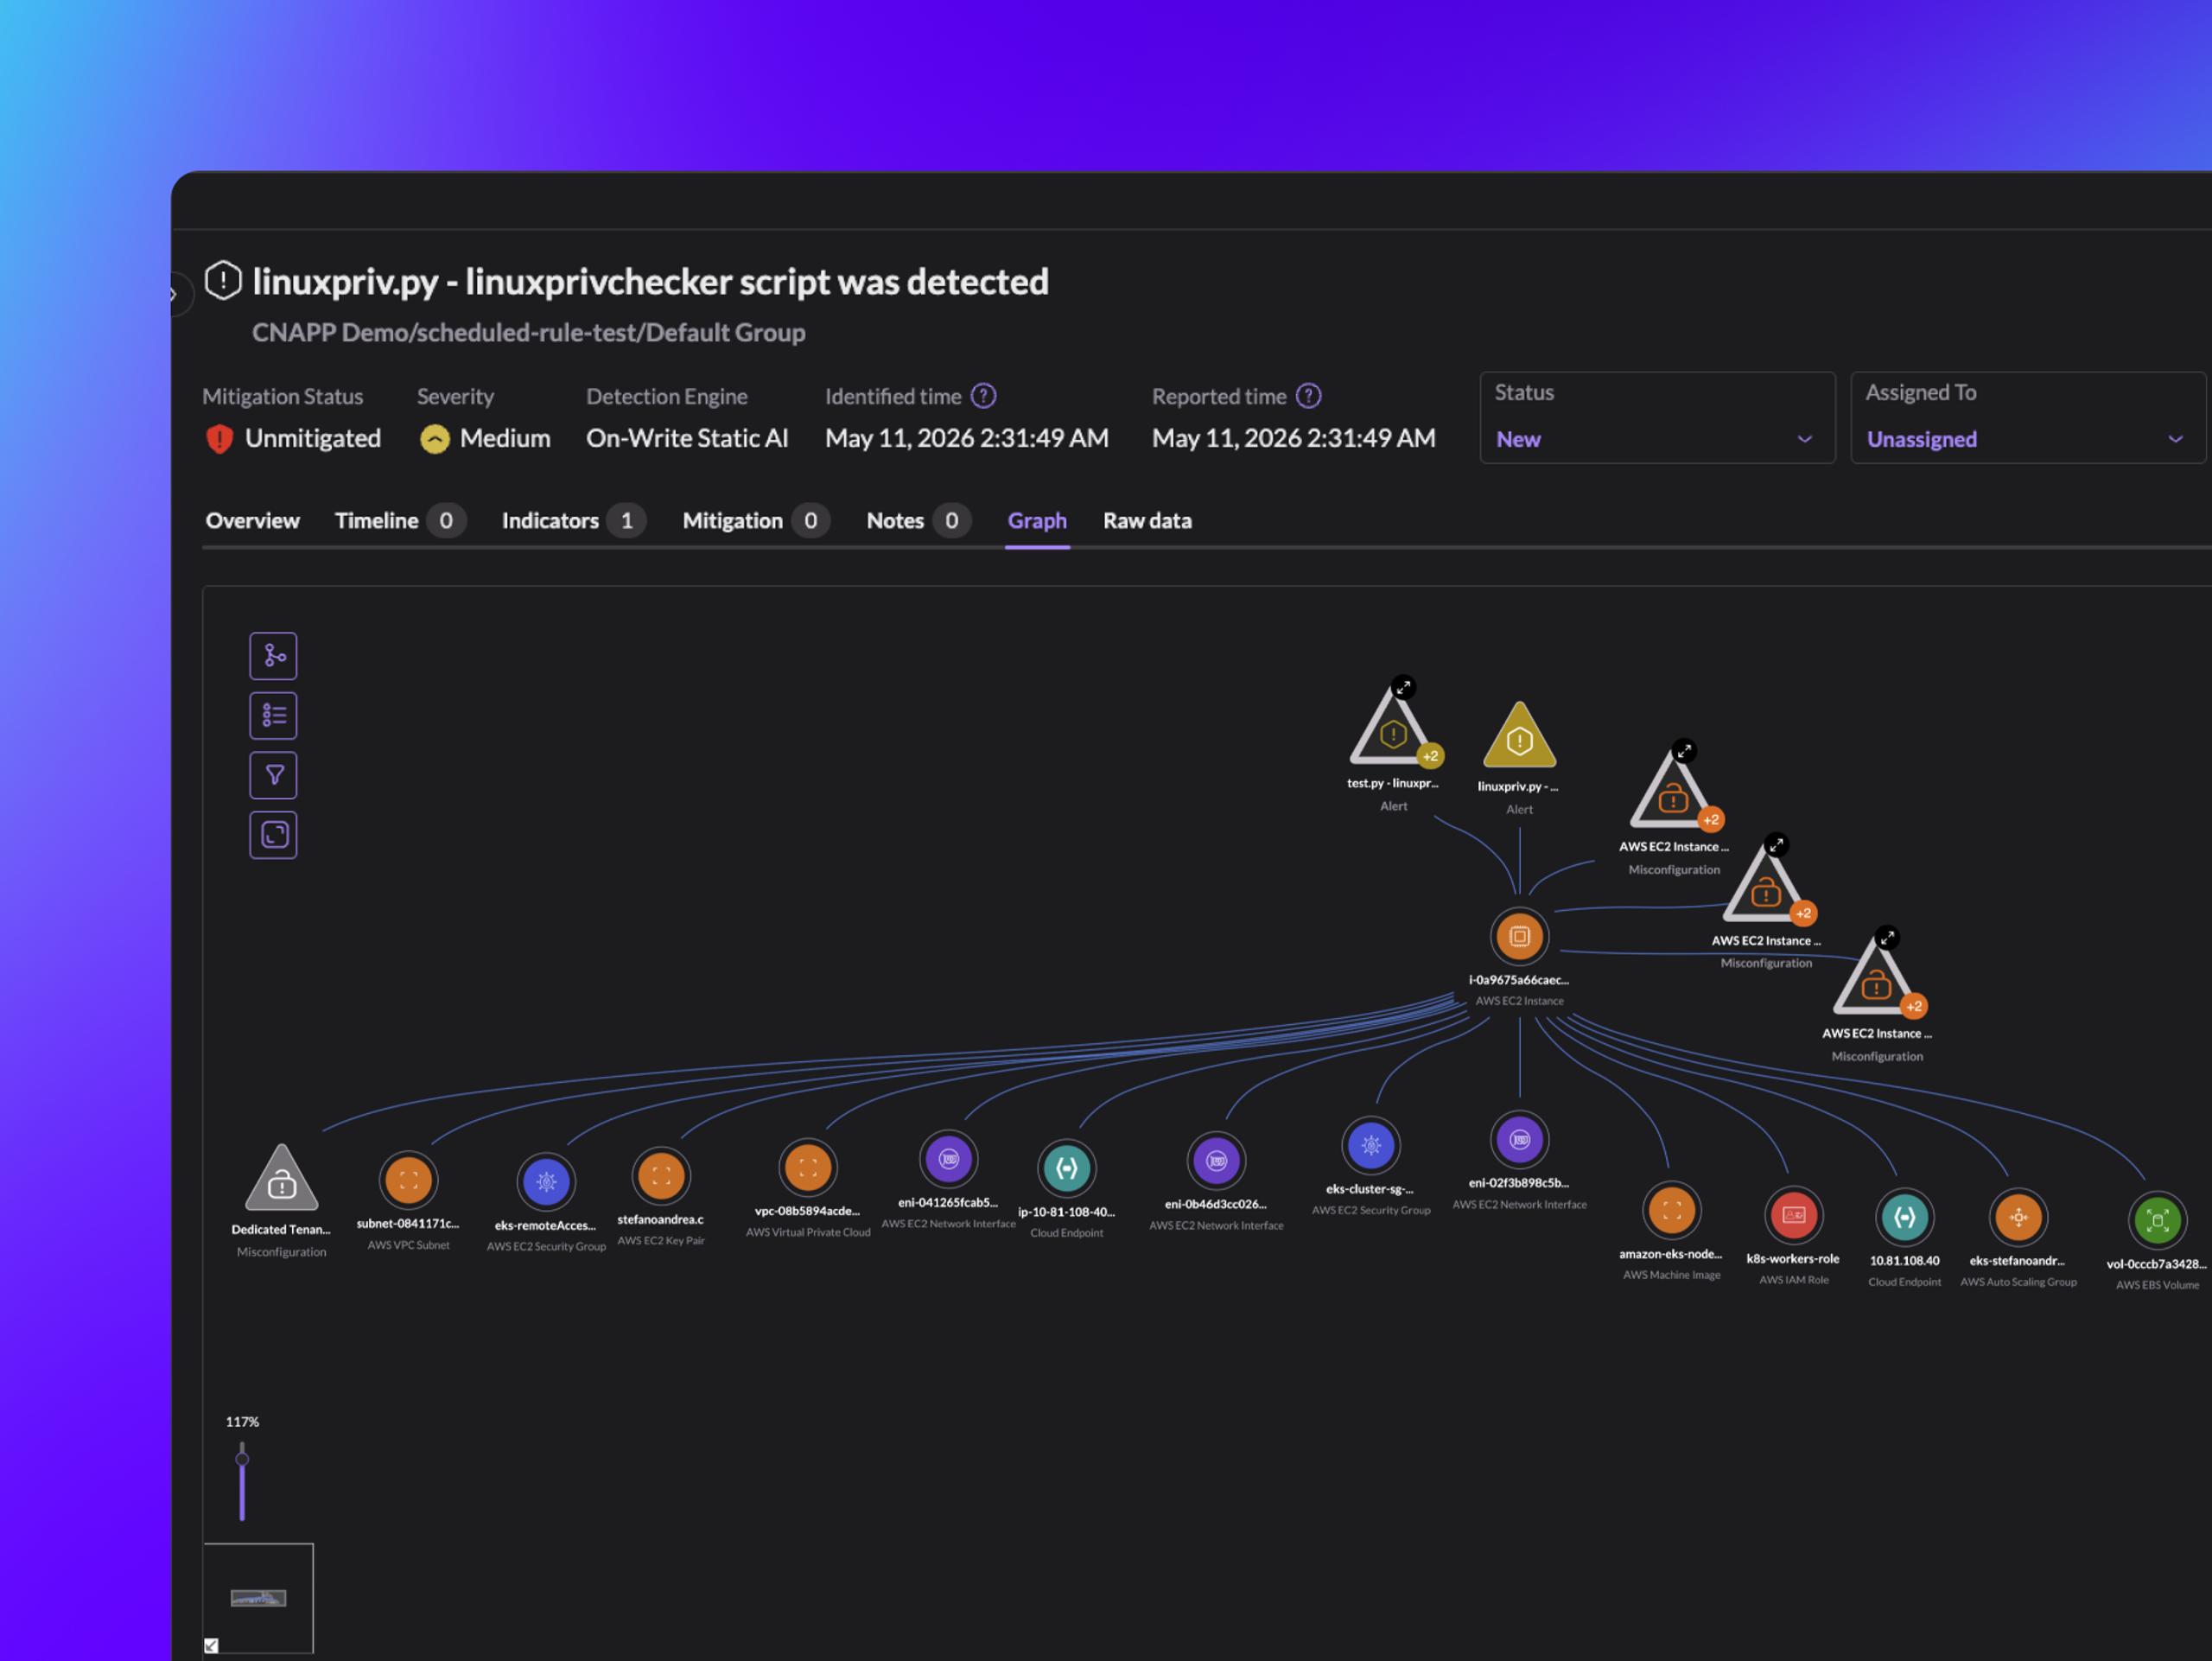2212x1661 pixels.
Task: Switch to the Mitigation tab
Action: 756,521
